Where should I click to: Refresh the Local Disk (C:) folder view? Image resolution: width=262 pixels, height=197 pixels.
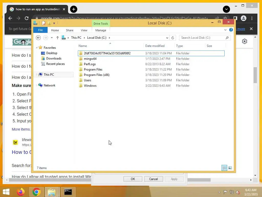(x=173, y=38)
